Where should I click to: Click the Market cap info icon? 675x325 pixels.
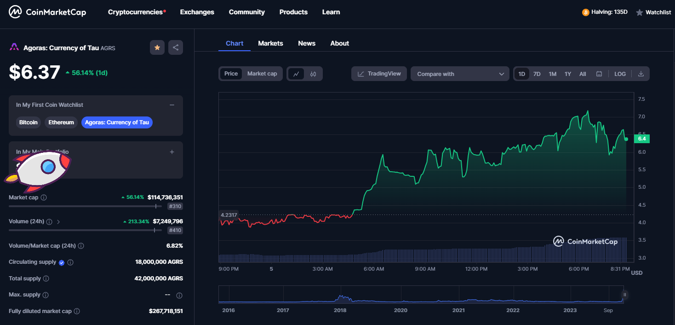coord(44,197)
